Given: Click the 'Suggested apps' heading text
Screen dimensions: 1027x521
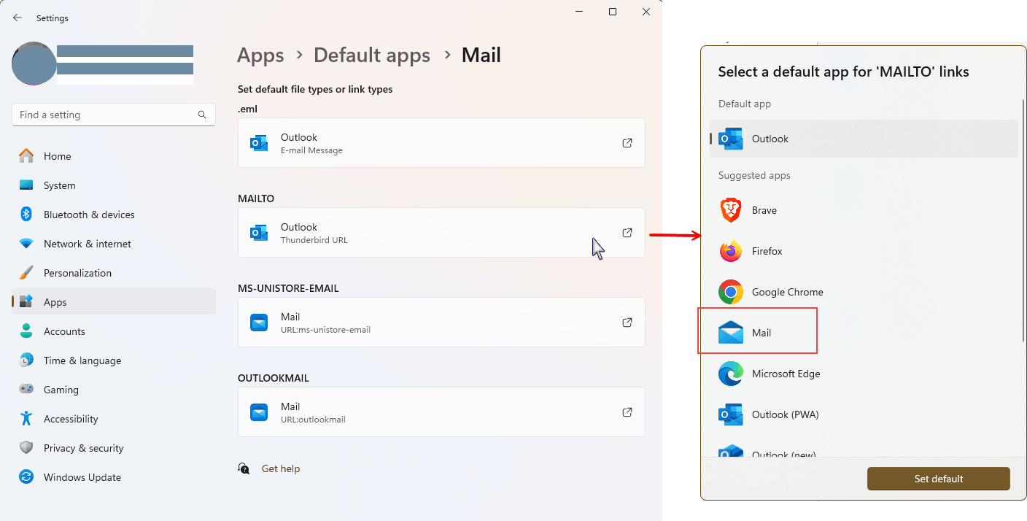Looking at the screenshot, I should [754, 175].
